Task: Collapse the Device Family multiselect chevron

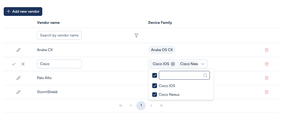Action: [x=203, y=64]
